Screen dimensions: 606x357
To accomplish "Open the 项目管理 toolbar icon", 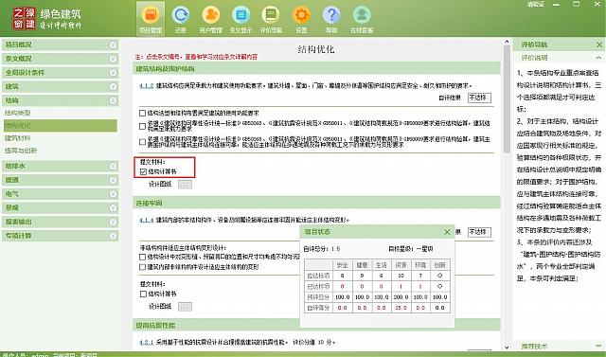I will tap(151, 19).
